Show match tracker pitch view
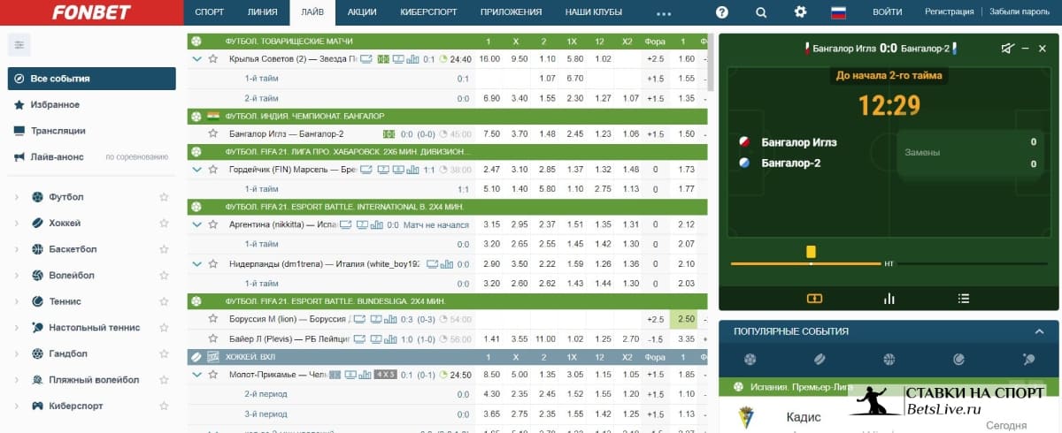This screenshot has width=1062, height=433. [814, 299]
